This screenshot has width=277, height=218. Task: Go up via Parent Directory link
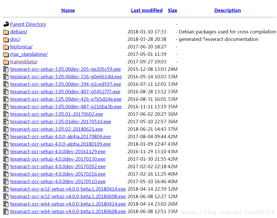28,24
